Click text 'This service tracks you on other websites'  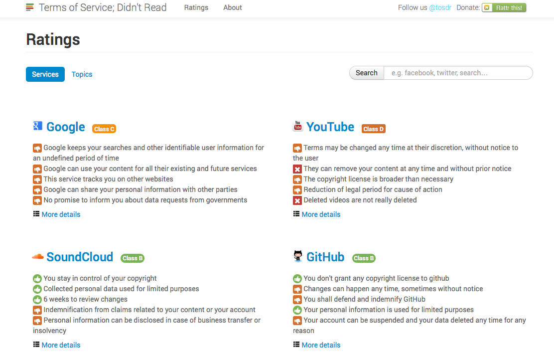click(108, 179)
